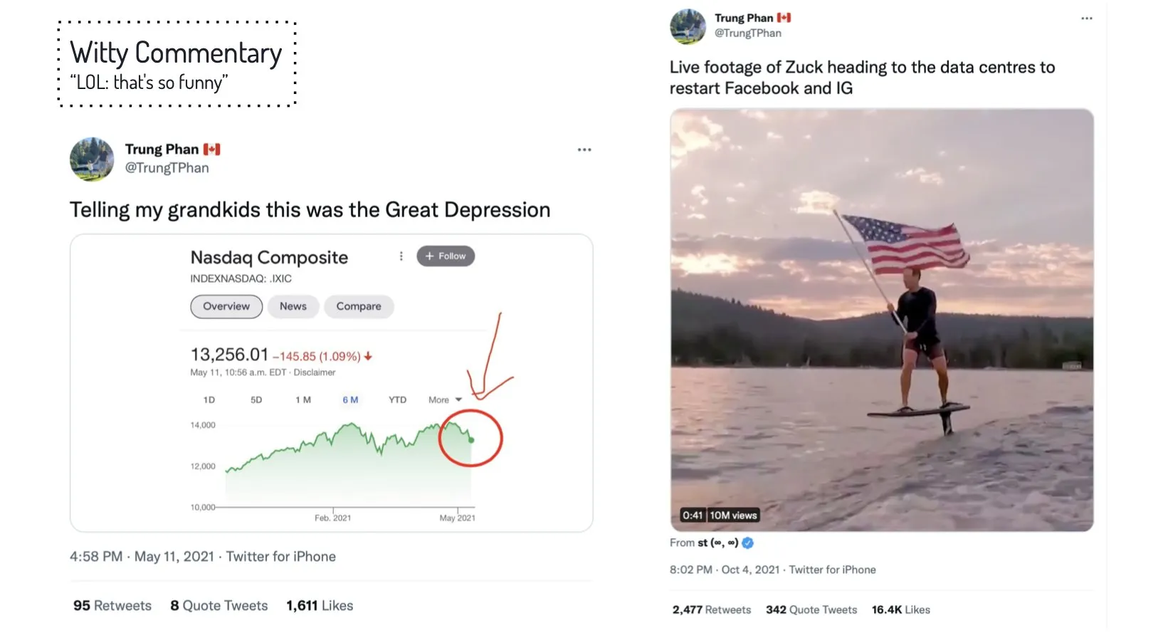This screenshot has width=1163, height=638.
Task: Play the Zuck hydrofoil video
Action: click(881, 320)
